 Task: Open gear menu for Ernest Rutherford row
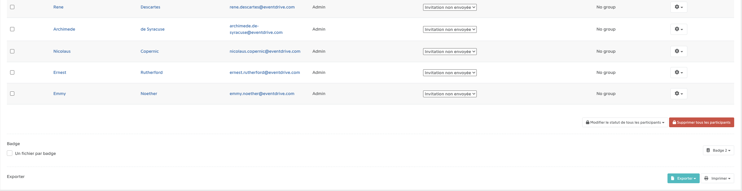pos(679,73)
